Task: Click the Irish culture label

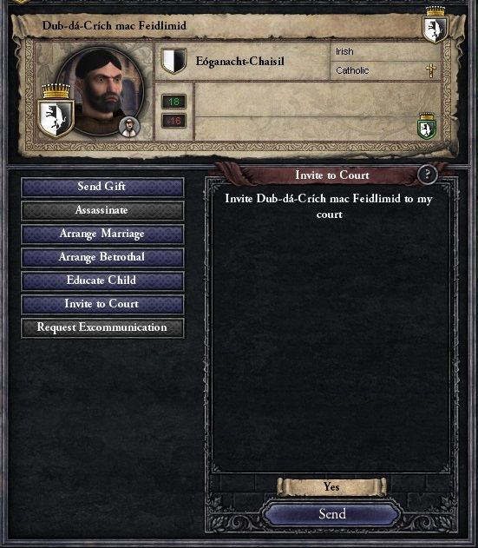Action: pos(344,52)
